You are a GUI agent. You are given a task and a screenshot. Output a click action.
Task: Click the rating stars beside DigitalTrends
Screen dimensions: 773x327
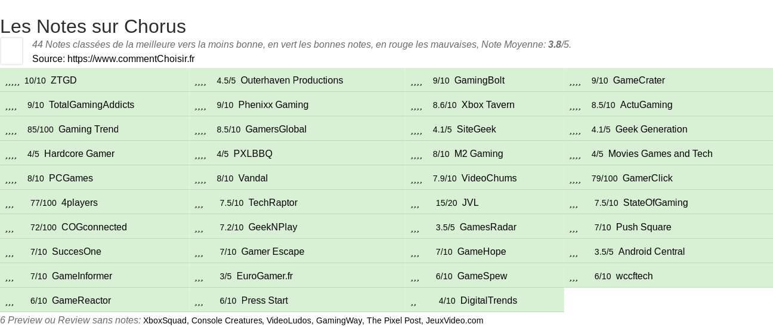413,301
